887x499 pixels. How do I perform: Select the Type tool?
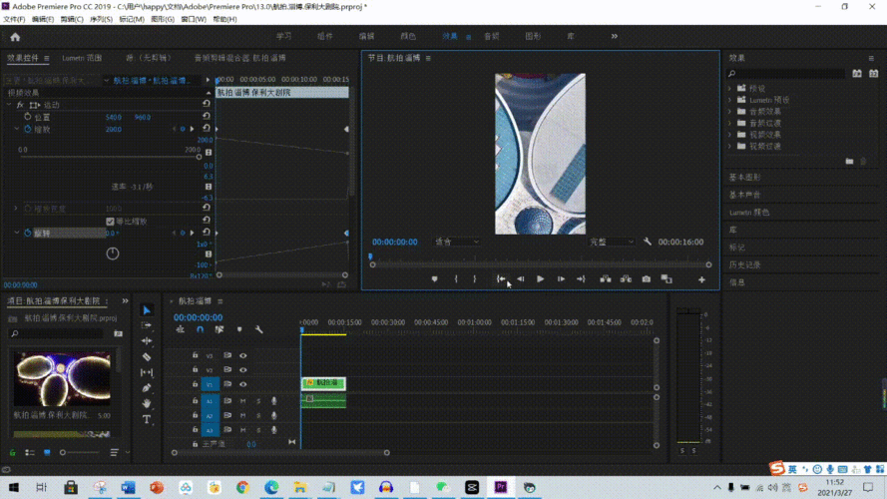[147, 419]
